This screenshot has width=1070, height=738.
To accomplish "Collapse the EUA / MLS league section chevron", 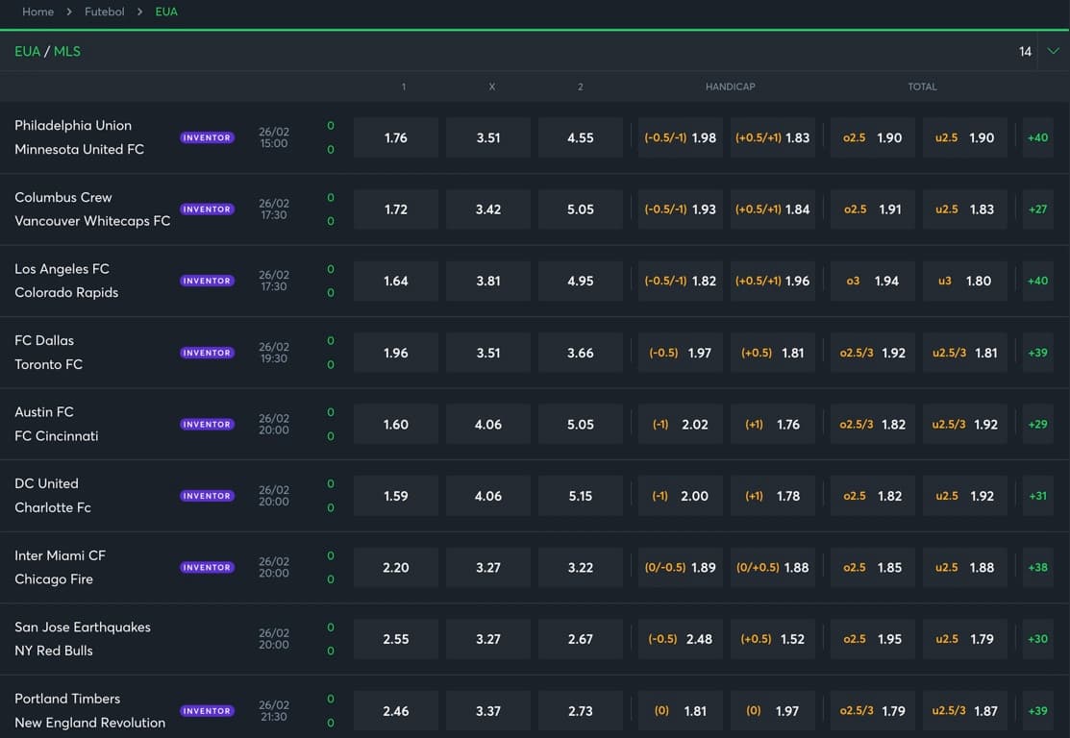I will [x=1053, y=51].
